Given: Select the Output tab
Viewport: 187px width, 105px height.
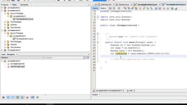Looking at the screenshot, I should coord(95,94).
